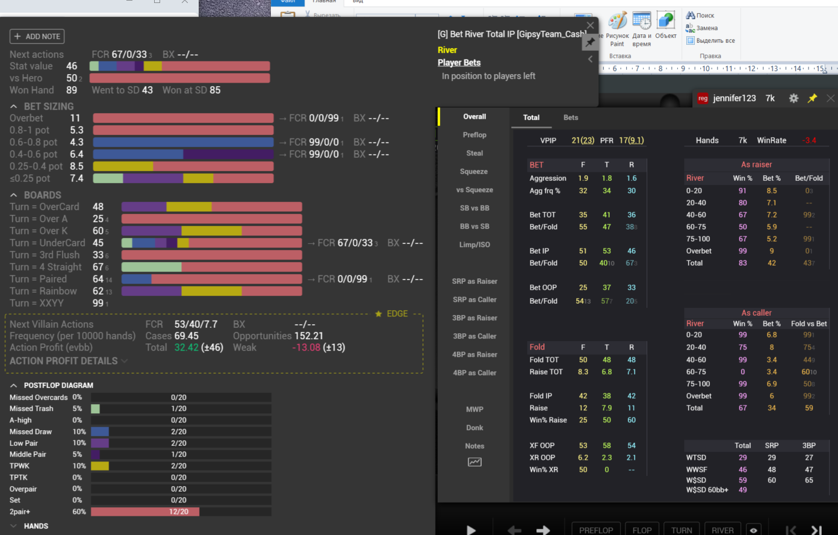Image resolution: width=838 pixels, height=535 pixels.
Task: Open BB vs SB section
Action: [x=474, y=227]
